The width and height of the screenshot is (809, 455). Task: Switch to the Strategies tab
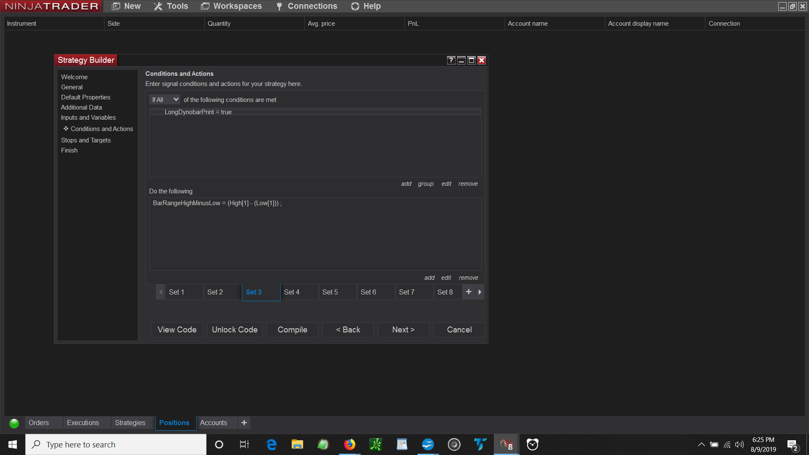[x=130, y=423]
